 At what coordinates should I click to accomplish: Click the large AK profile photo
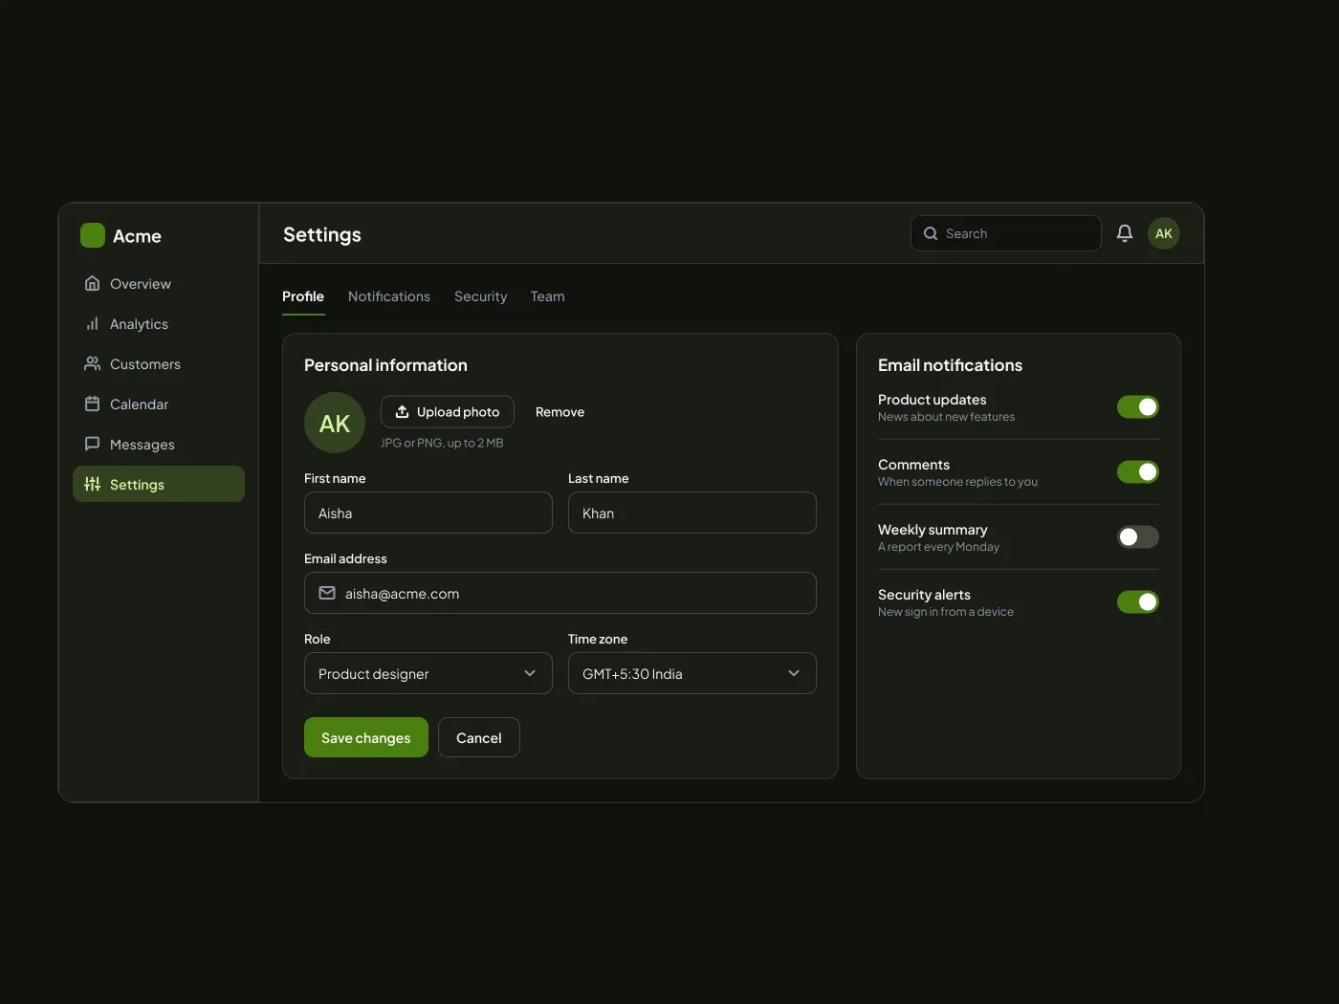(x=335, y=423)
